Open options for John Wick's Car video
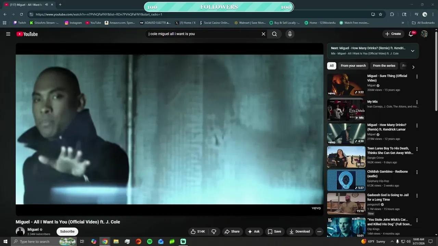Image resolution: width=438 pixels, height=246 pixels. click(417, 220)
